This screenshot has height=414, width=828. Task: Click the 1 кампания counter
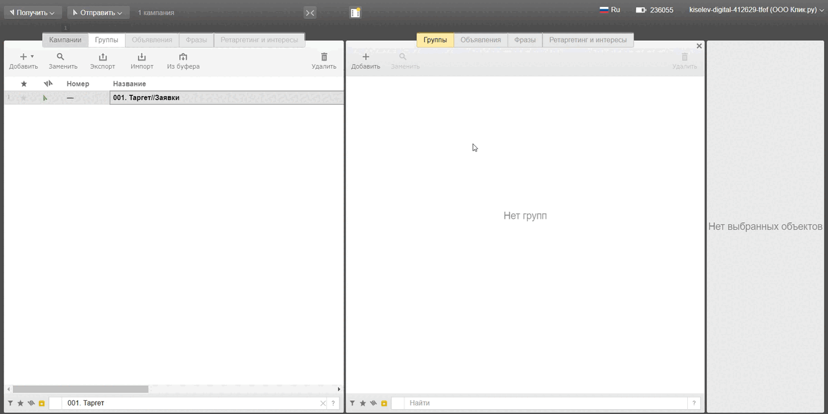[x=156, y=13]
